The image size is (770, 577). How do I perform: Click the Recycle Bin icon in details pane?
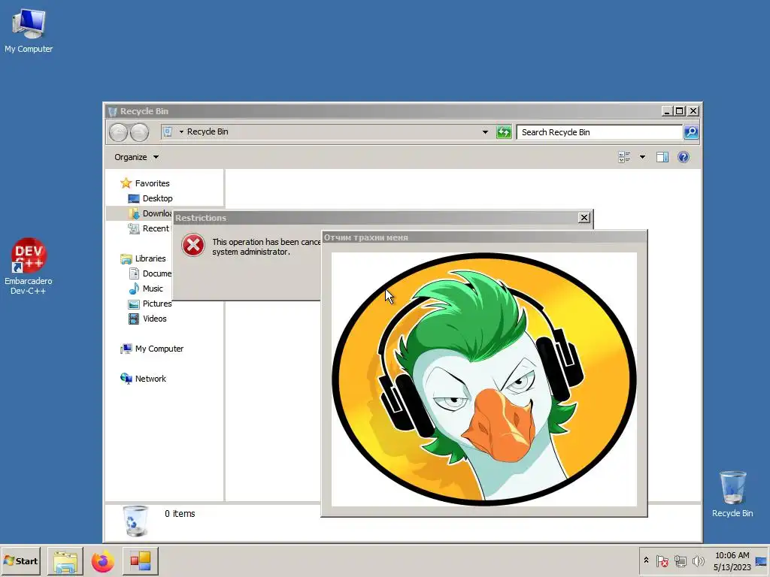click(135, 521)
